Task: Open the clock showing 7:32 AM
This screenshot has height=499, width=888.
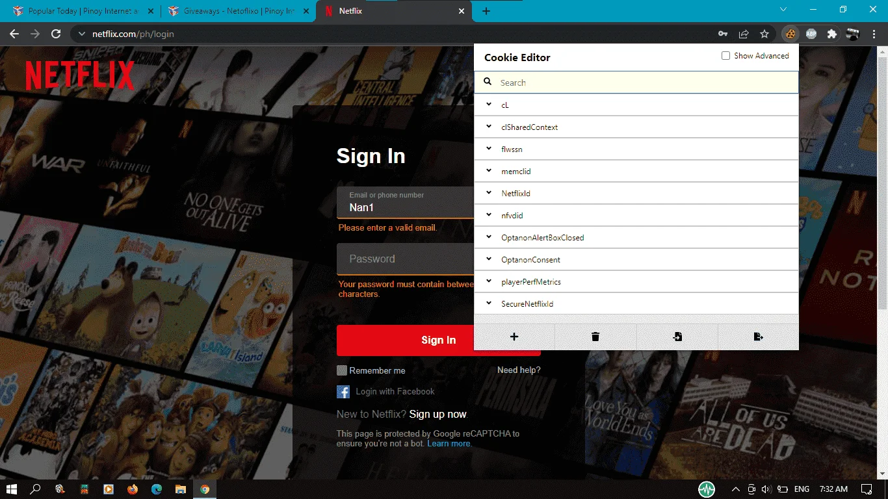Action: [833, 489]
